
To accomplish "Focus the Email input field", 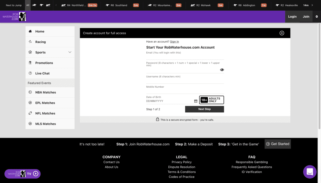I will pyautogui.click(x=185, y=57).
